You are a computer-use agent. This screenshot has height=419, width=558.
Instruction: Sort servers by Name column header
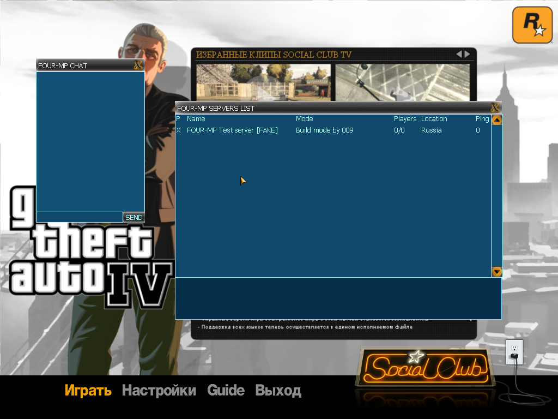(196, 119)
